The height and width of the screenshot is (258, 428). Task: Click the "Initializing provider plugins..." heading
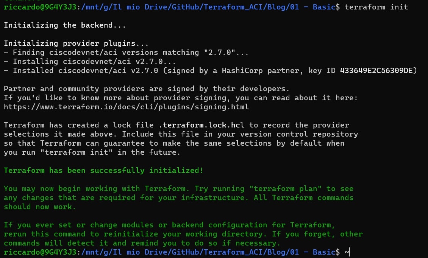[x=76, y=44]
